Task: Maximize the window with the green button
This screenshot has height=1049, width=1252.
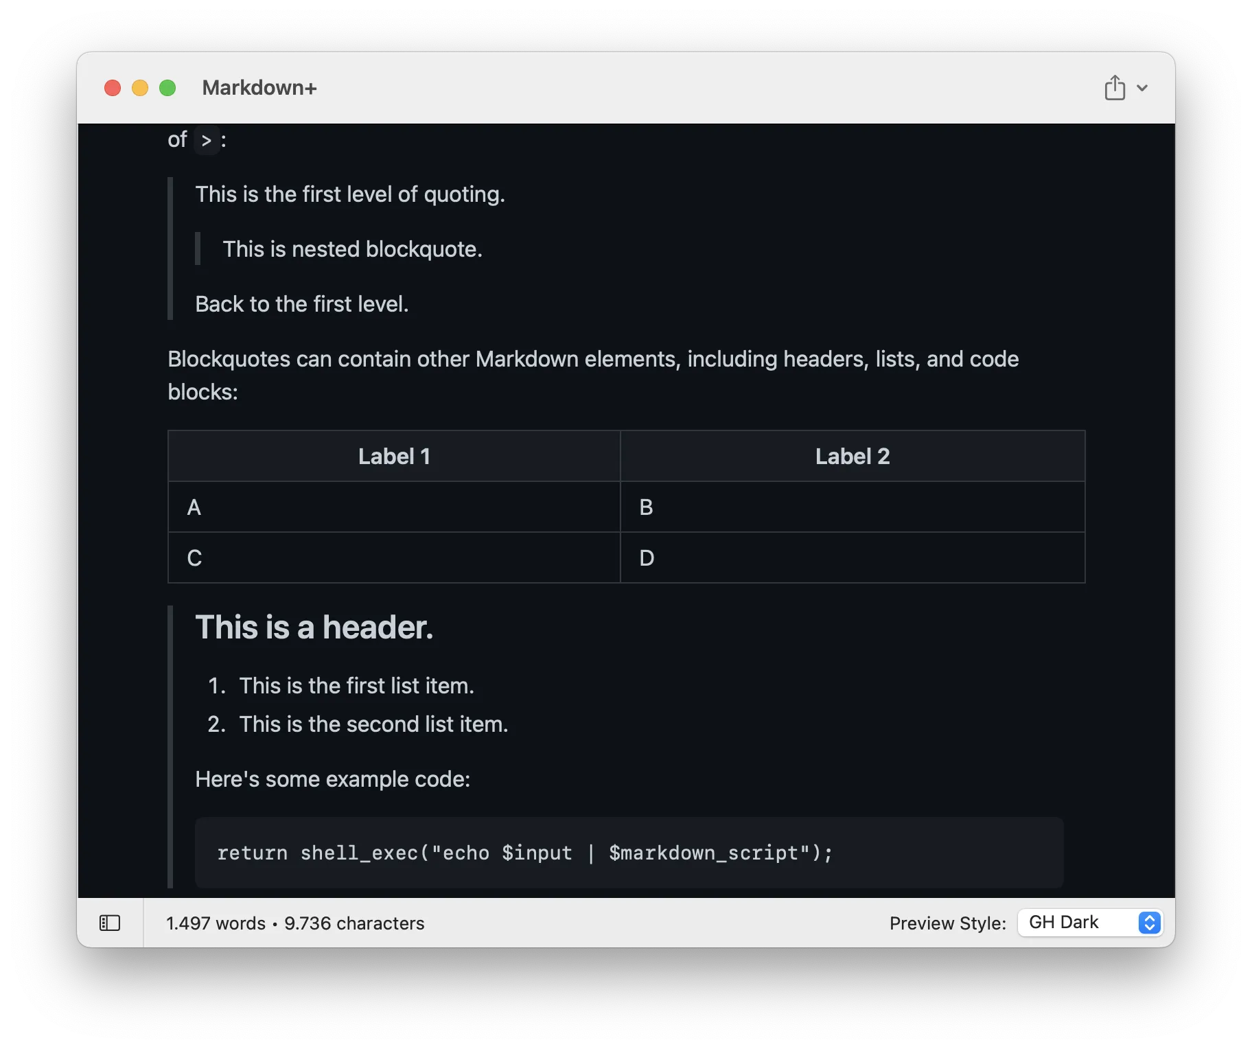Action: click(x=167, y=88)
